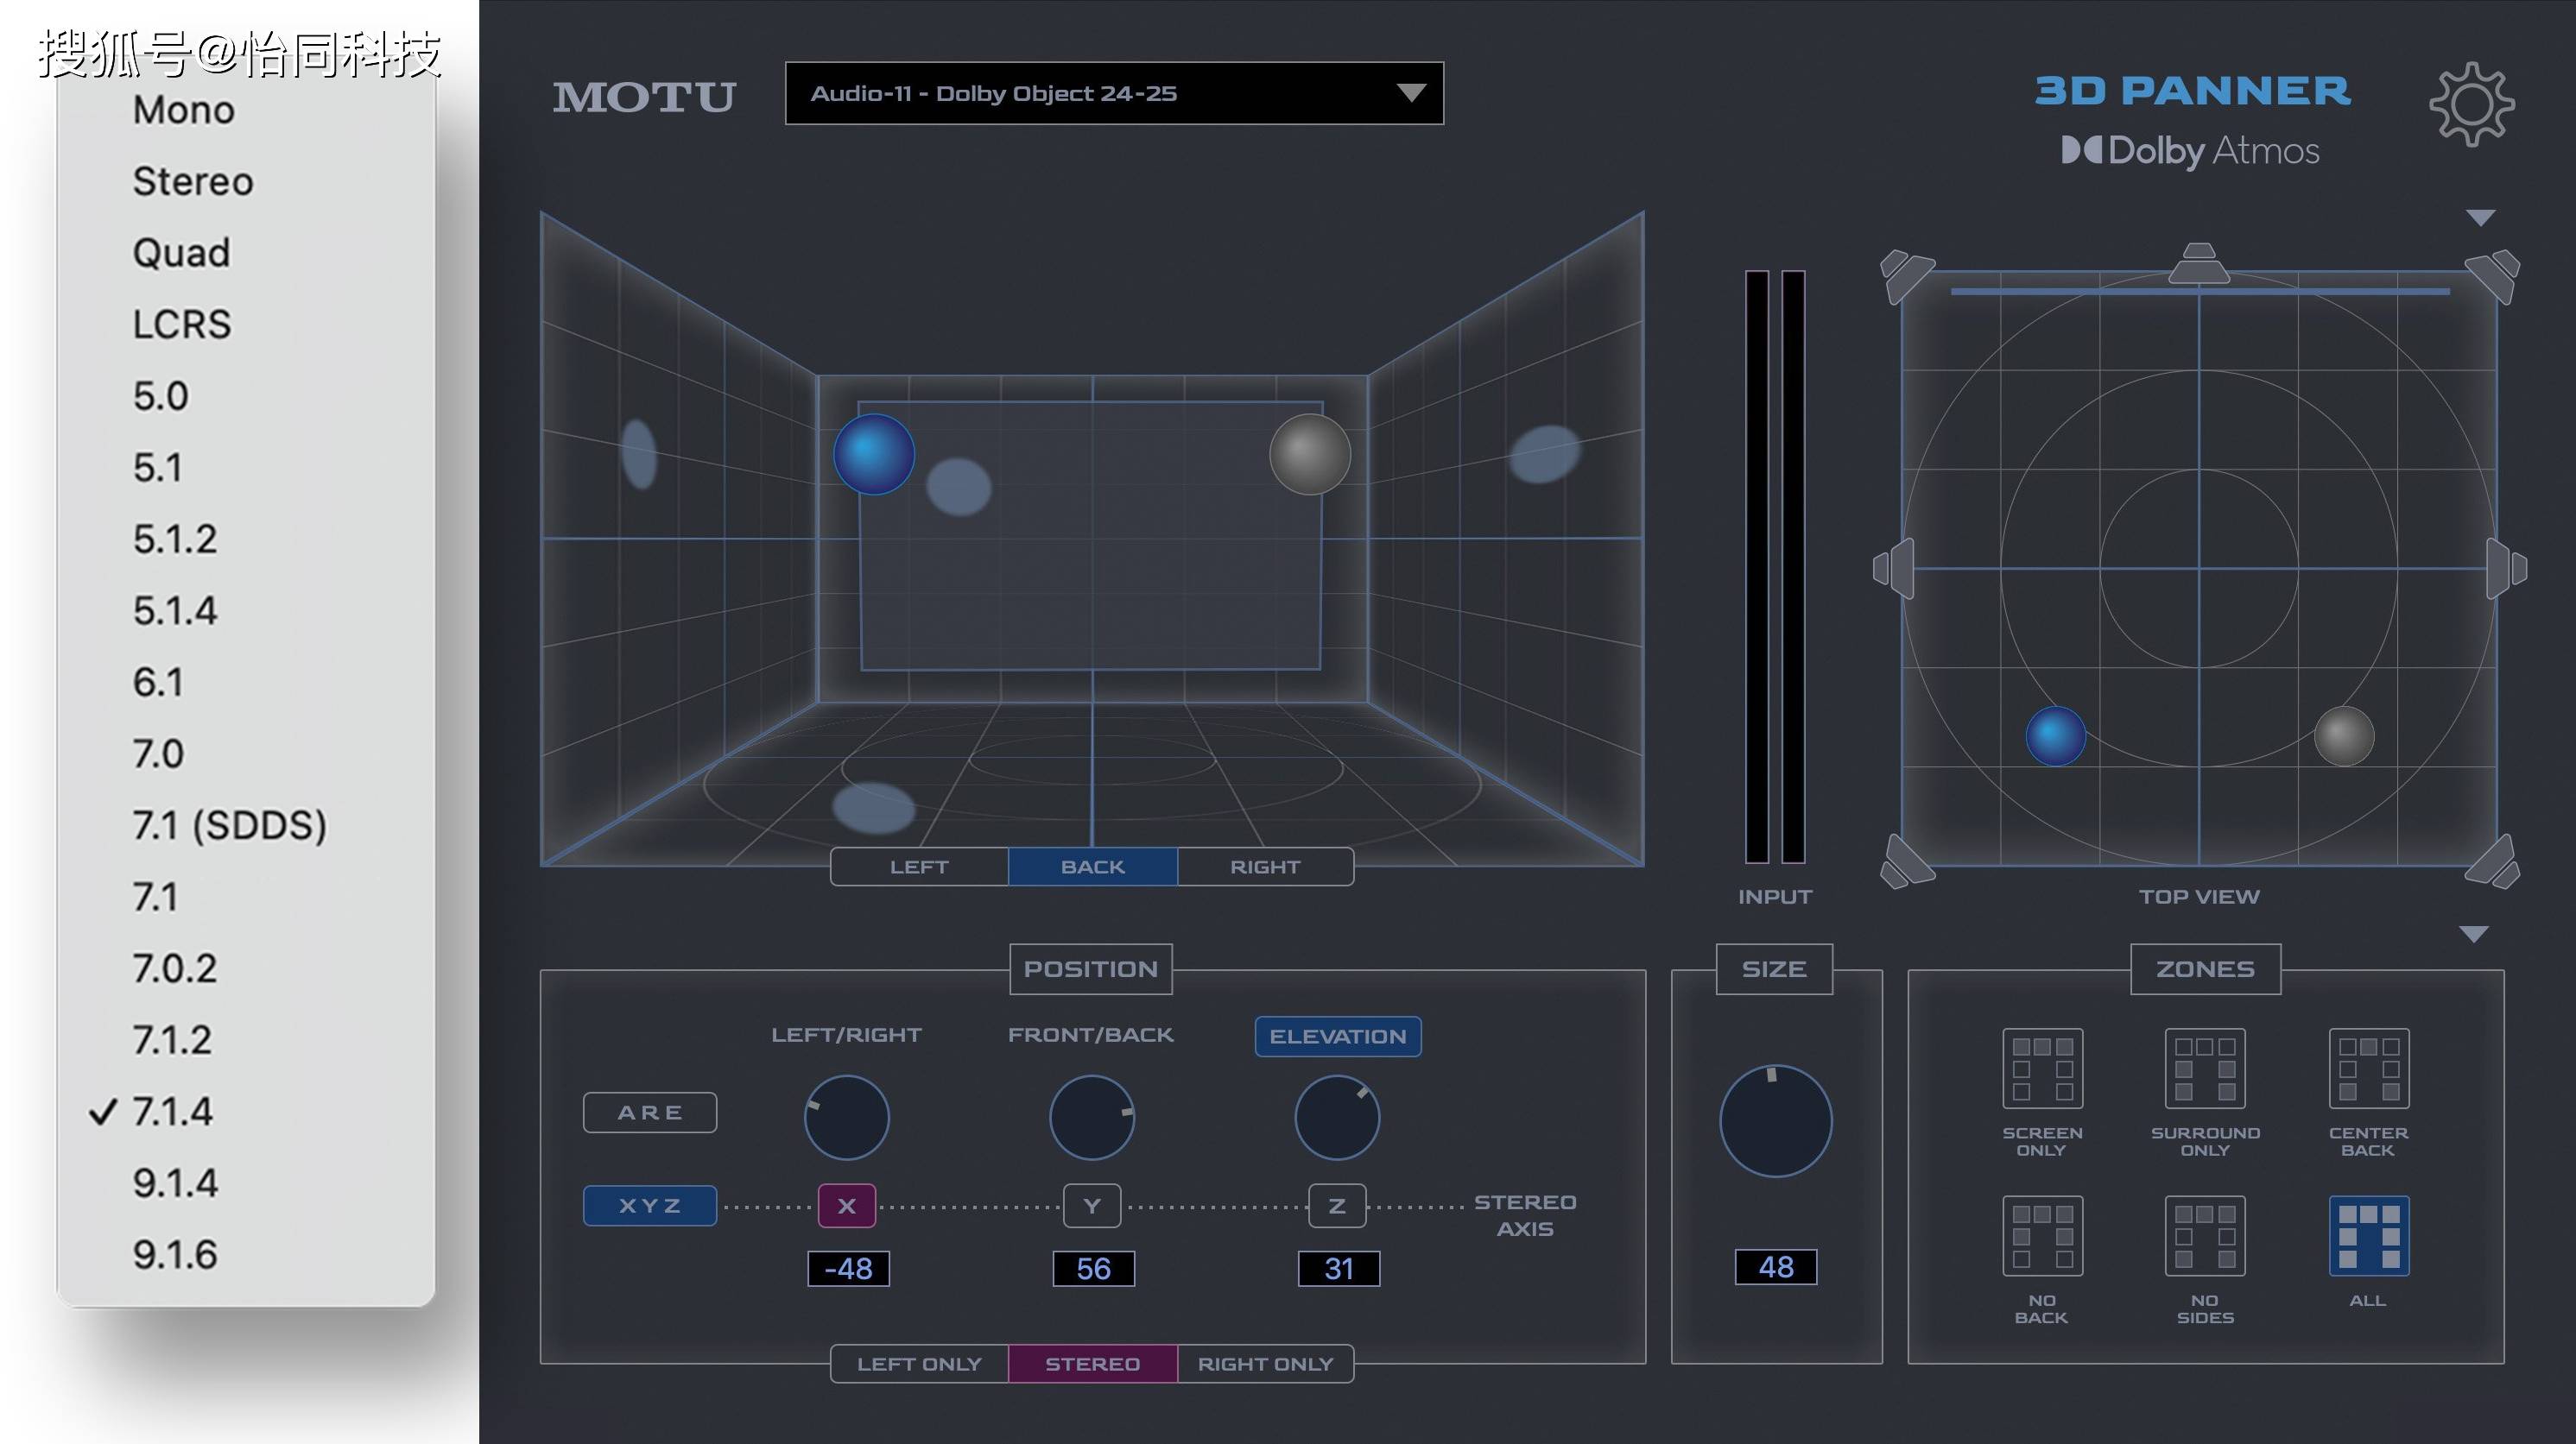
Task: Click the Y value field showing 56
Action: tap(1093, 1268)
